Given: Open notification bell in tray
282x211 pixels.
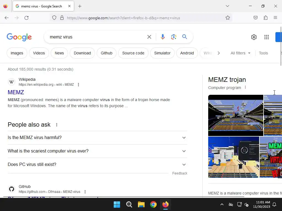Looking at the screenshot, I should click(274, 204).
